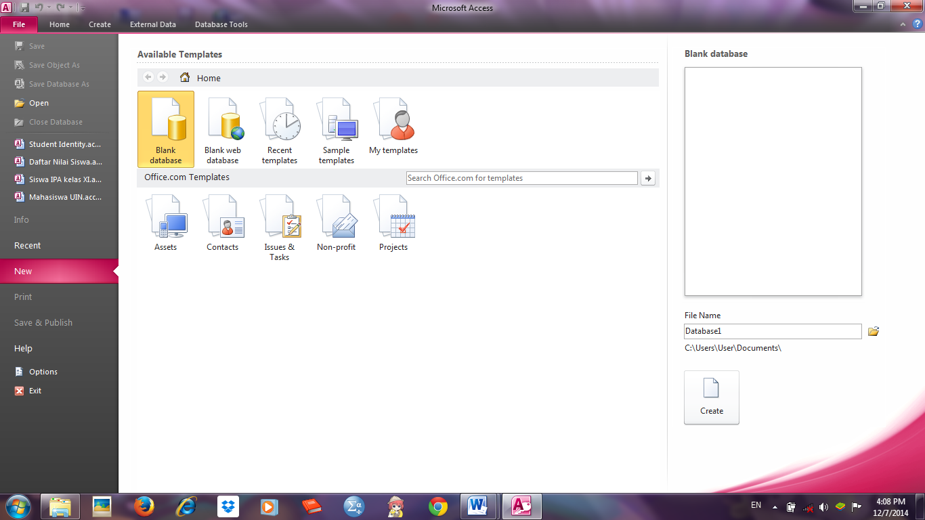The width and height of the screenshot is (925, 520).
Task: Click the volume speaker tray icon
Action: point(823,506)
